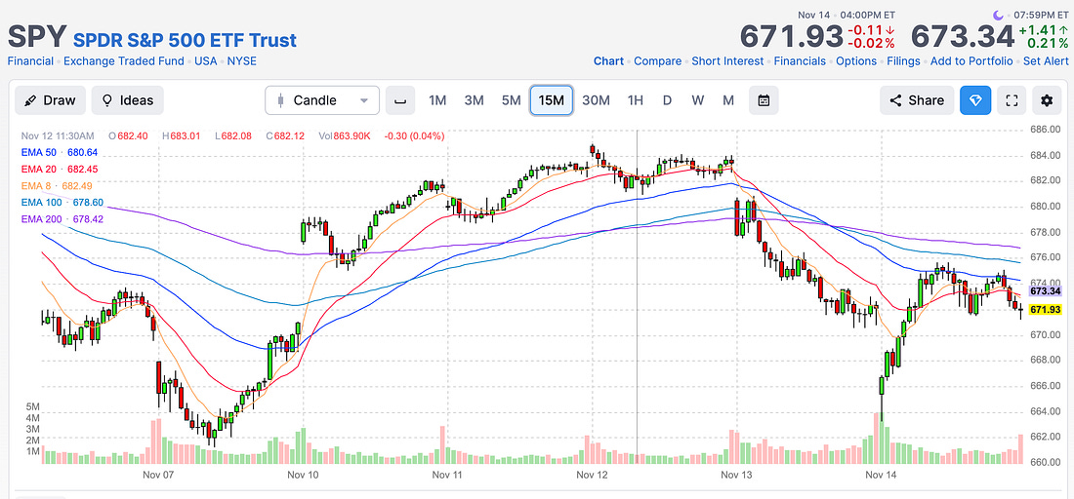Click the Nov 14 date label
Viewport: 1074px width, 499px height.
pyautogui.click(x=882, y=474)
